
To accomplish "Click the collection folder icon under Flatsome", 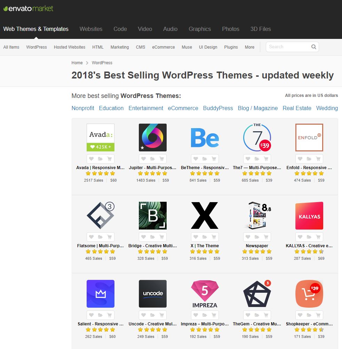I will 100,237.
